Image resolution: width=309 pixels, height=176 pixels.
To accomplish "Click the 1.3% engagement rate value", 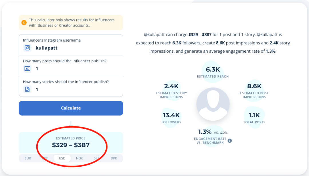I will point(205,132).
